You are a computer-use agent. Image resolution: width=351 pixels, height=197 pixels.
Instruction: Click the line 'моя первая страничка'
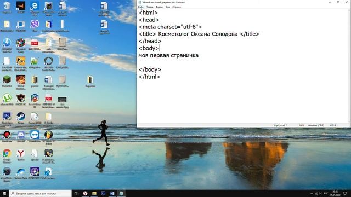tap(168, 55)
